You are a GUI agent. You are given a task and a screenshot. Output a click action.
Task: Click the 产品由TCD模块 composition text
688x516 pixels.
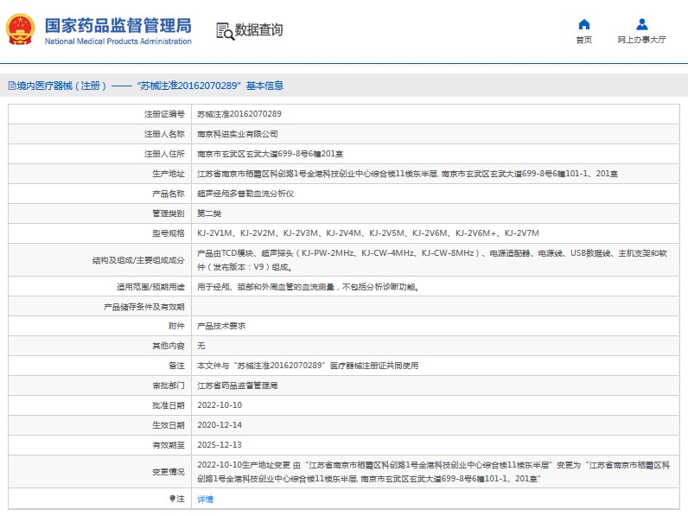click(x=432, y=260)
